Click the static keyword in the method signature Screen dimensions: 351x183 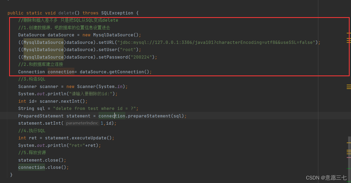[x=34, y=13]
